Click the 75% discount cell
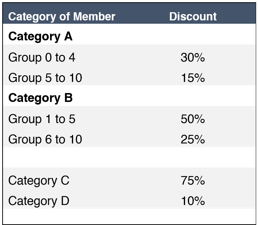Viewport: 258px width, 225px height. click(193, 181)
